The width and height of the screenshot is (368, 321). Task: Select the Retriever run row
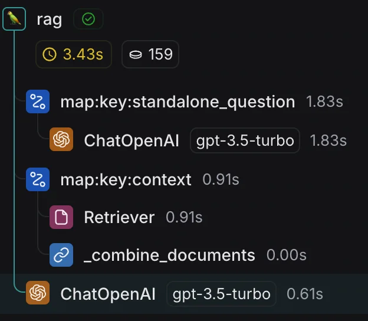[x=119, y=217]
